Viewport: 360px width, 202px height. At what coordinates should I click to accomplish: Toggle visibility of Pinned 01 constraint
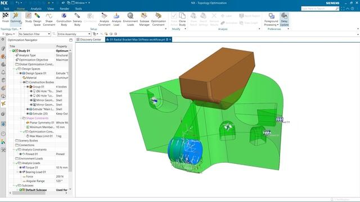click(20, 154)
